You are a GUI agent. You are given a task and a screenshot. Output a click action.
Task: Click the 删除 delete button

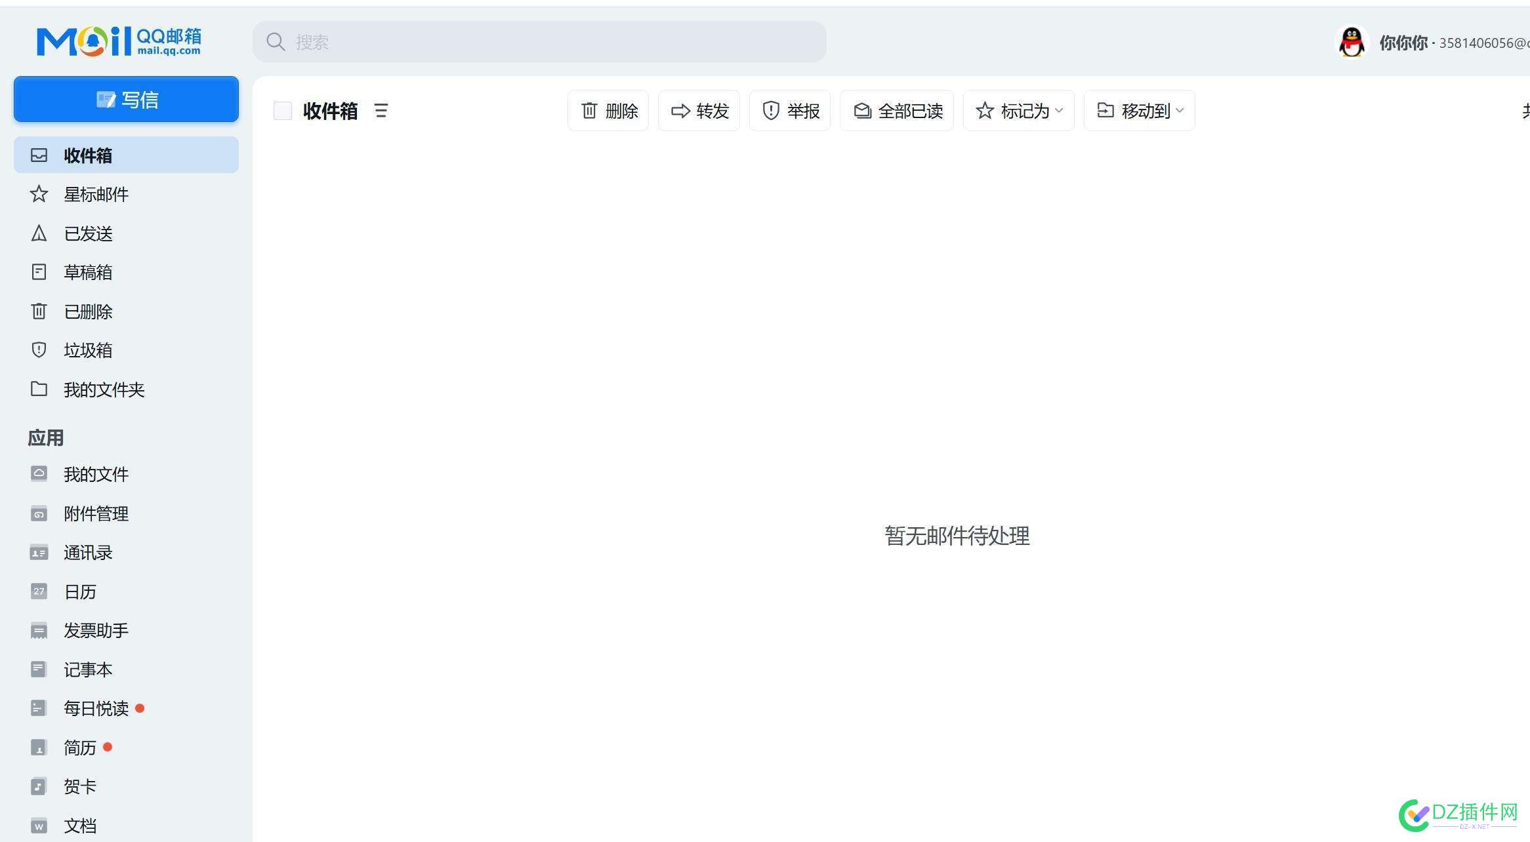[x=608, y=111]
